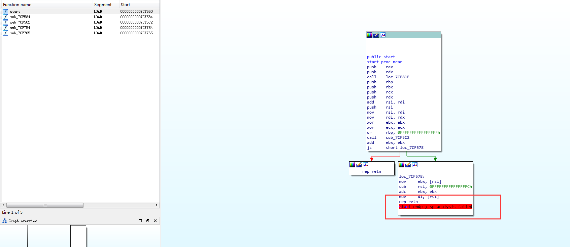
Task: Click sub_7CF5C2 in the graph call instruction
Action: point(398,137)
